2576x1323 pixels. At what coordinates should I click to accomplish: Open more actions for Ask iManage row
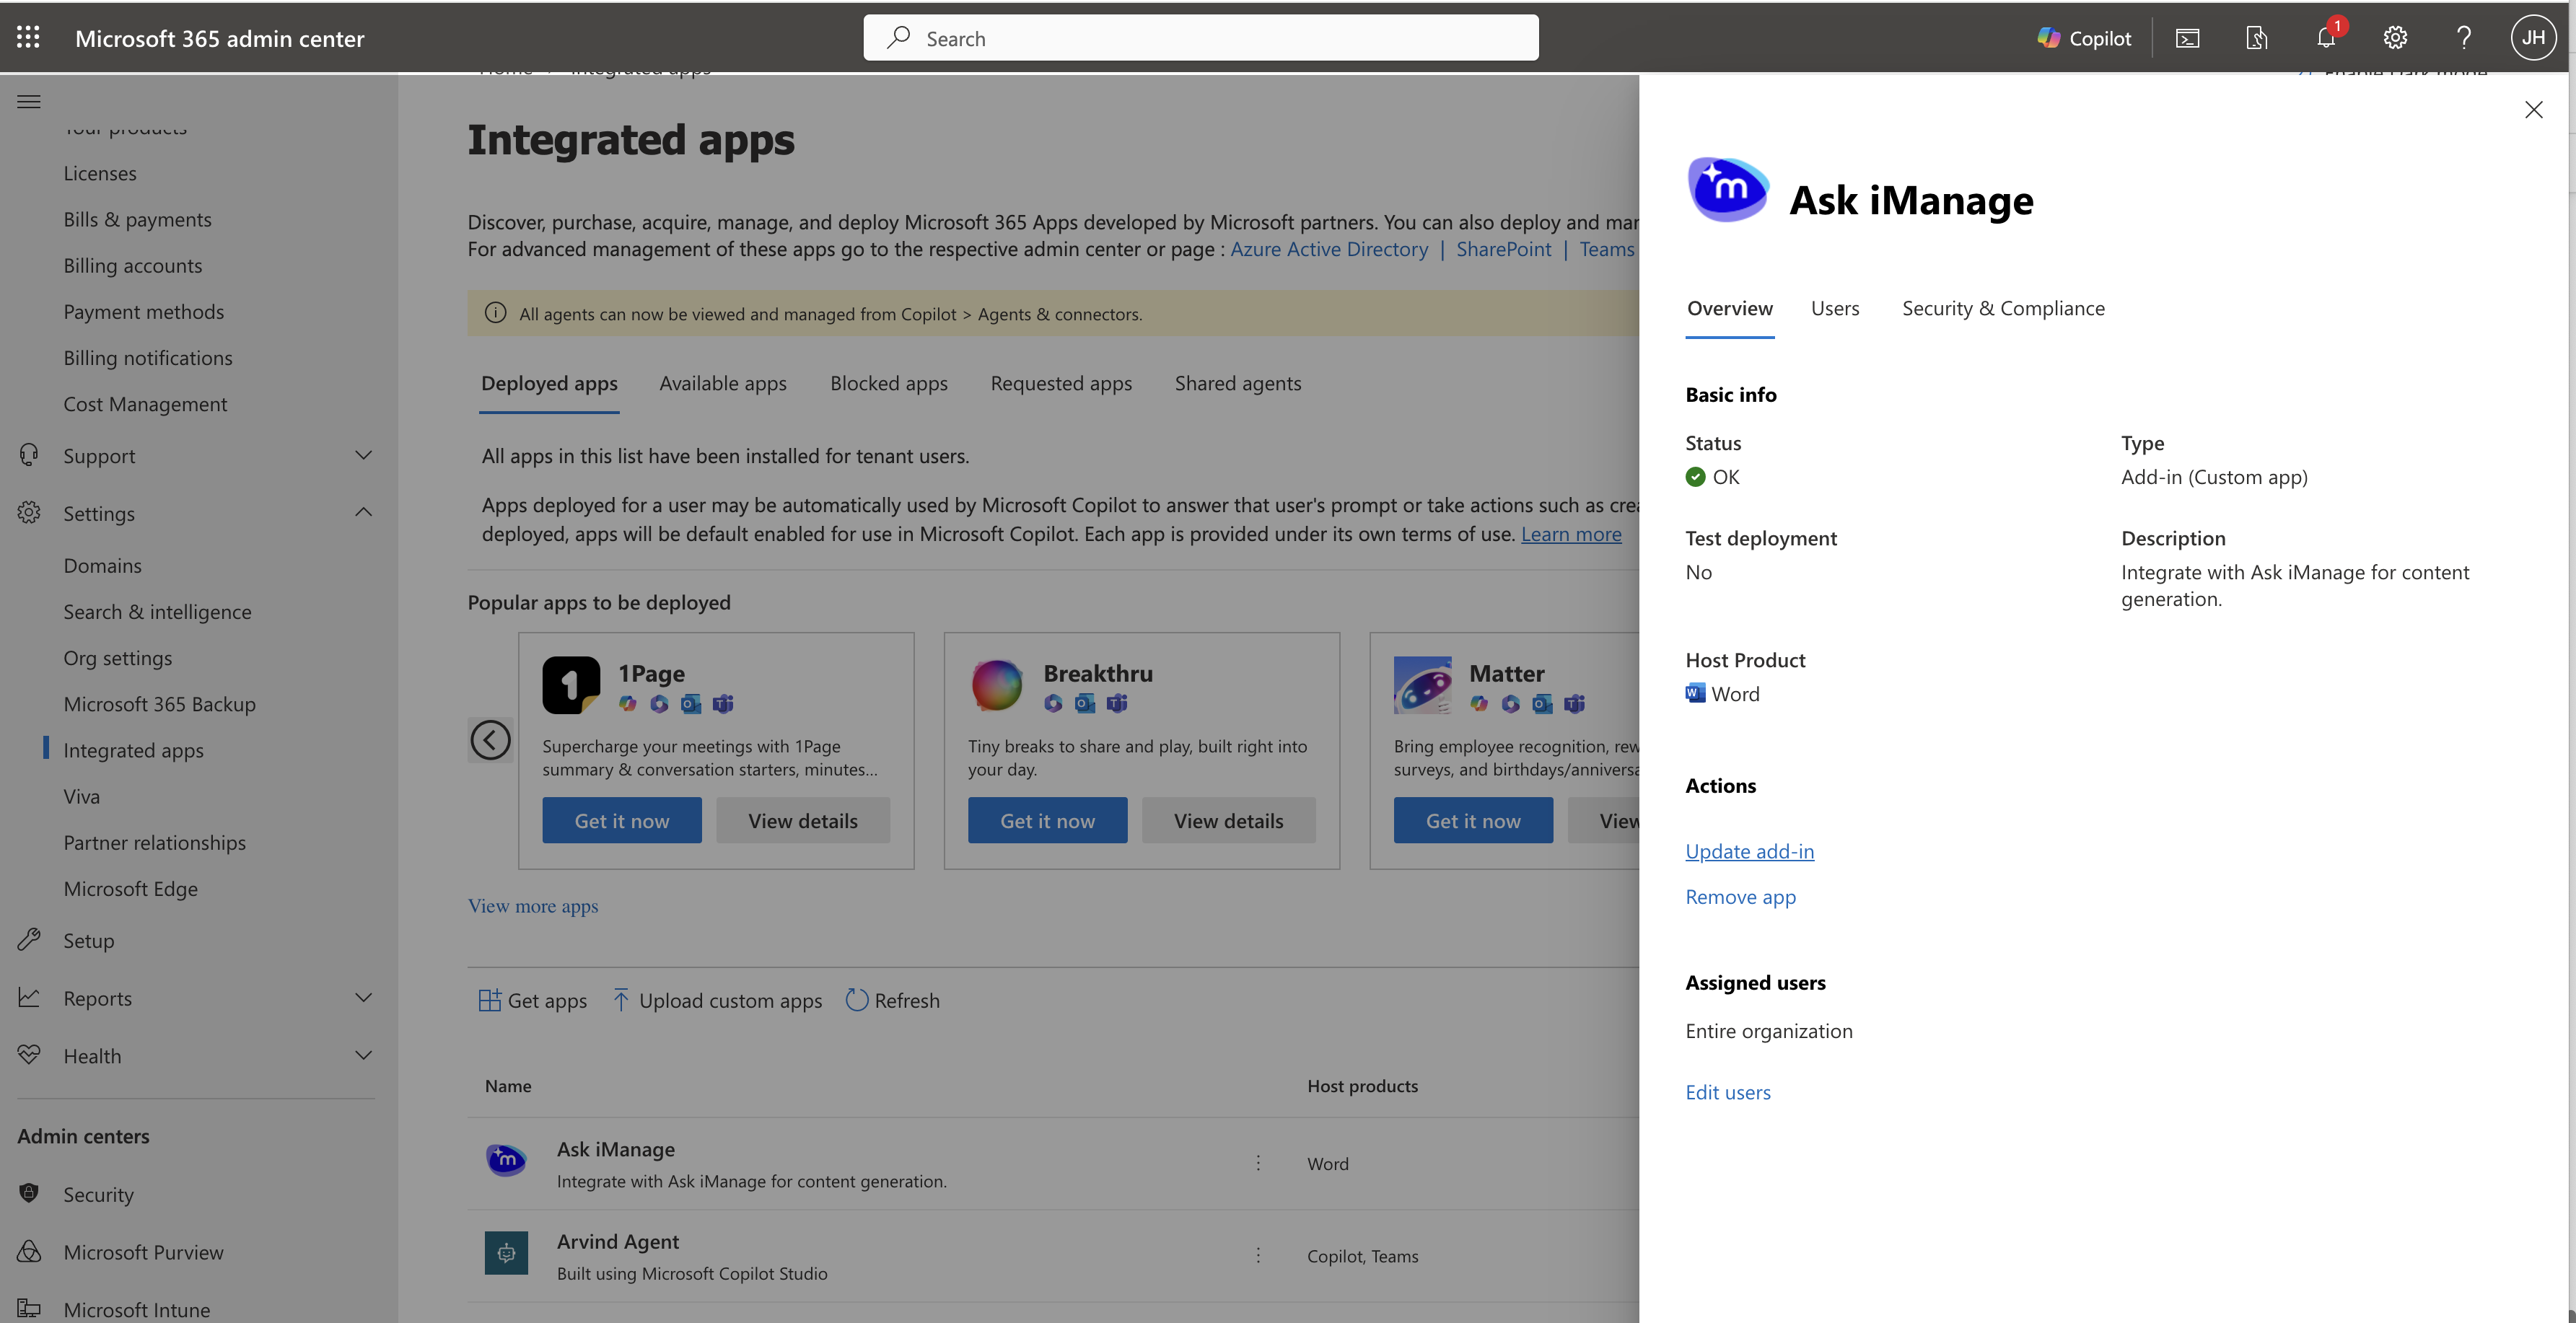1258,1163
